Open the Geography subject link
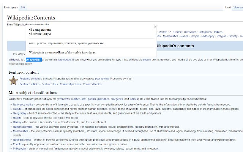Image resolution: width=243 pixels, height=152 pixels. 19,113
